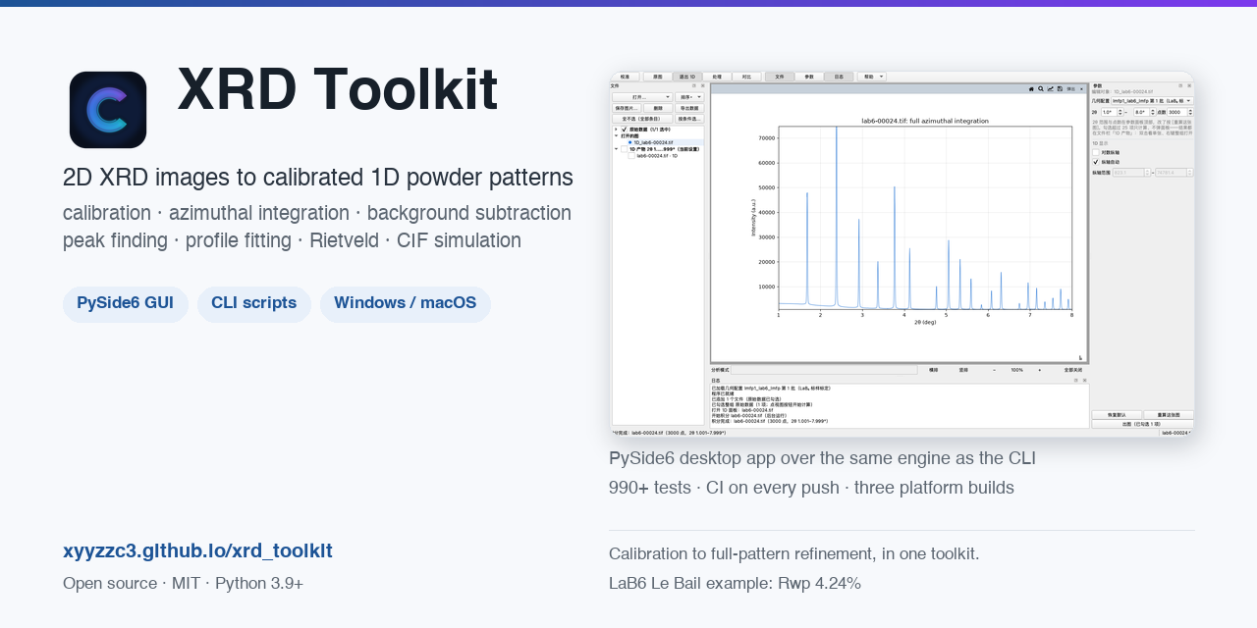The image size is (1257, 628).
Task: Click the 重算该张图 recompute button
Action: pos(1169,415)
